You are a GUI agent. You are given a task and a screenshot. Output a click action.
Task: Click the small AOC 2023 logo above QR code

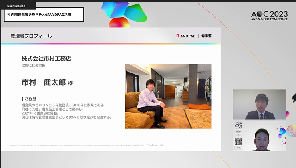pos(238,126)
